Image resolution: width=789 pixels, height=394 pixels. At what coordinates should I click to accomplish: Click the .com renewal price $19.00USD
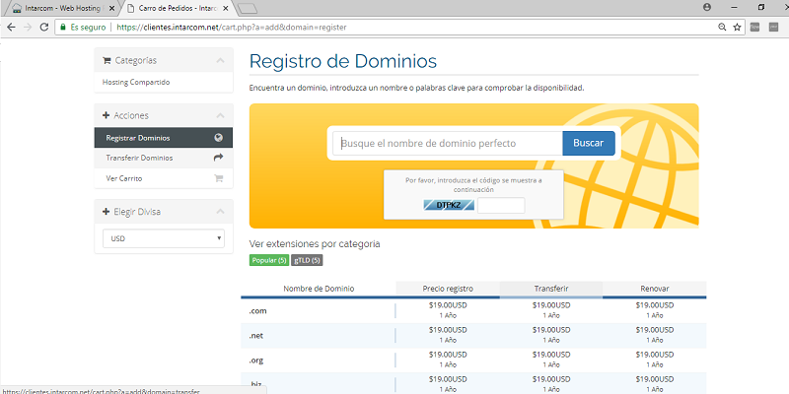pyautogui.click(x=655, y=305)
